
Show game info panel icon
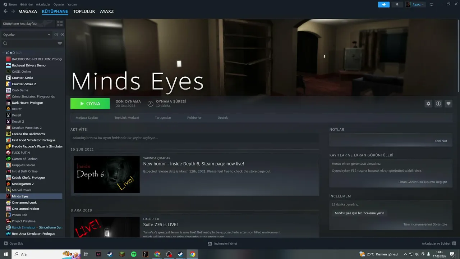(x=438, y=104)
